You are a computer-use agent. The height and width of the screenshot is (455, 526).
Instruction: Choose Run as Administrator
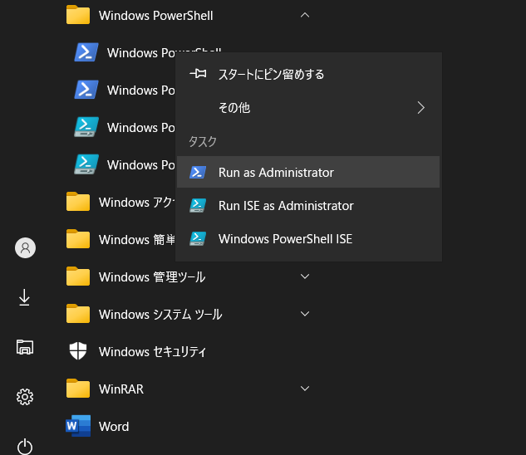coord(308,172)
